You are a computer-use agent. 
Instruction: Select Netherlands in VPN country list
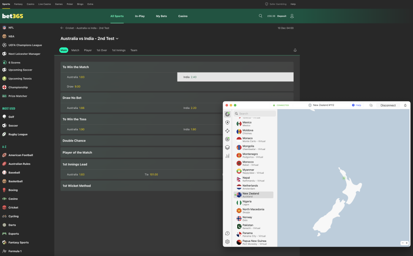253,187
